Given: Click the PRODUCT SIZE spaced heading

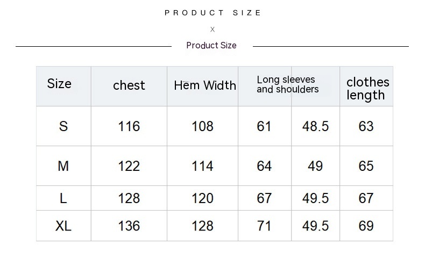Looking at the screenshot, I should [x=212, y=13].
